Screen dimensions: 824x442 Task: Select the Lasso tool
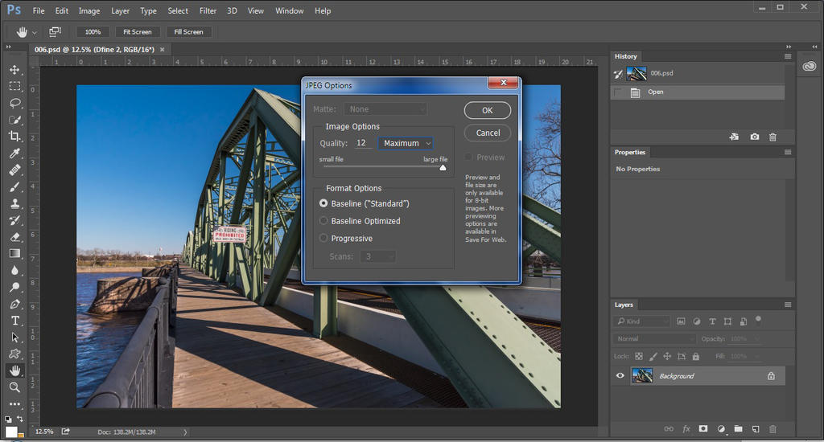(14, 103)
